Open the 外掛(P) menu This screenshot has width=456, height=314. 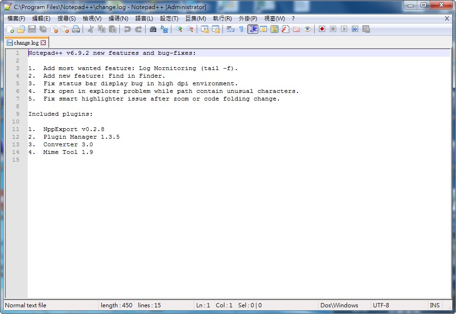coord(248,19)
